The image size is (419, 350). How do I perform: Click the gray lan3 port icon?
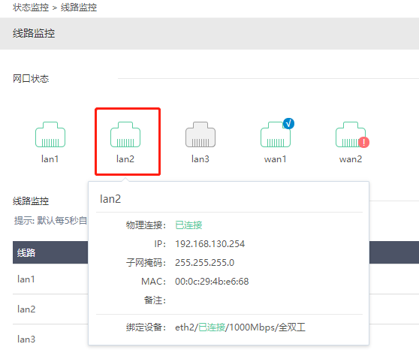(200, 134)
